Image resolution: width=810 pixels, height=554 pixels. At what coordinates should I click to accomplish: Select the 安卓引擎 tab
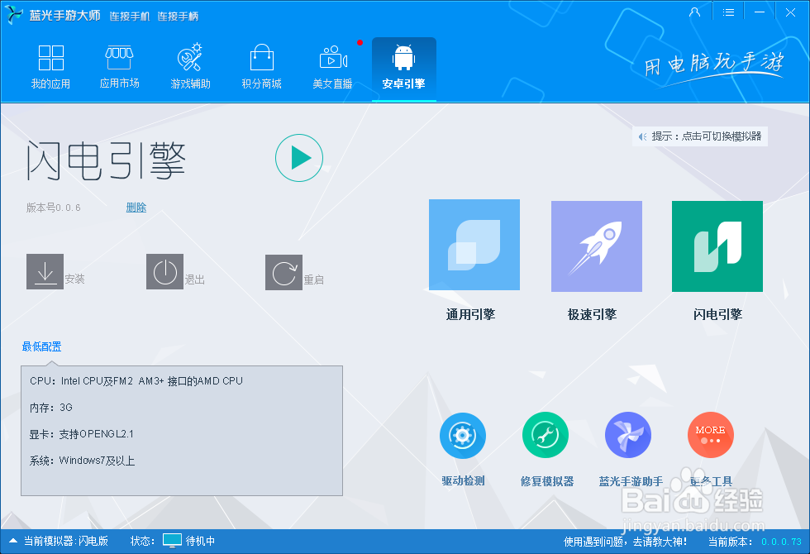pos(404,69)
